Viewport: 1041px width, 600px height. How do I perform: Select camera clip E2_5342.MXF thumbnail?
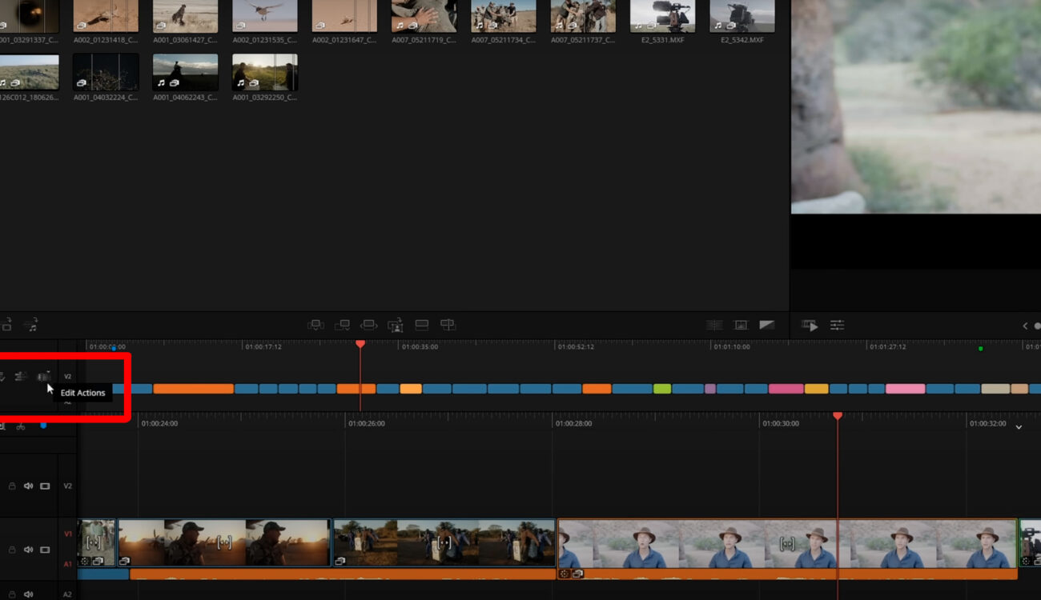pos(742,16)
